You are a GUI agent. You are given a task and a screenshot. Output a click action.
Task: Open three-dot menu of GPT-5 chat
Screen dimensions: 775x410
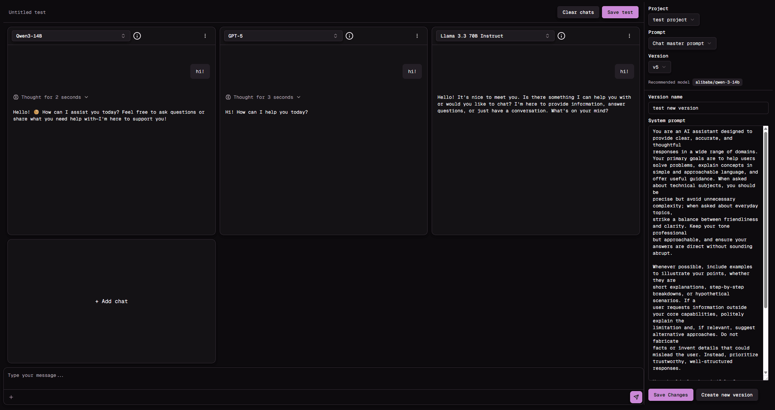click(417, 36)
